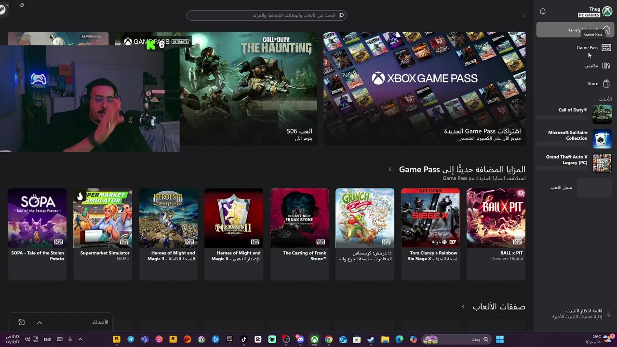617x347 pixels.
Task: Pop out the friends panel icon
Action: coord(21,322)
